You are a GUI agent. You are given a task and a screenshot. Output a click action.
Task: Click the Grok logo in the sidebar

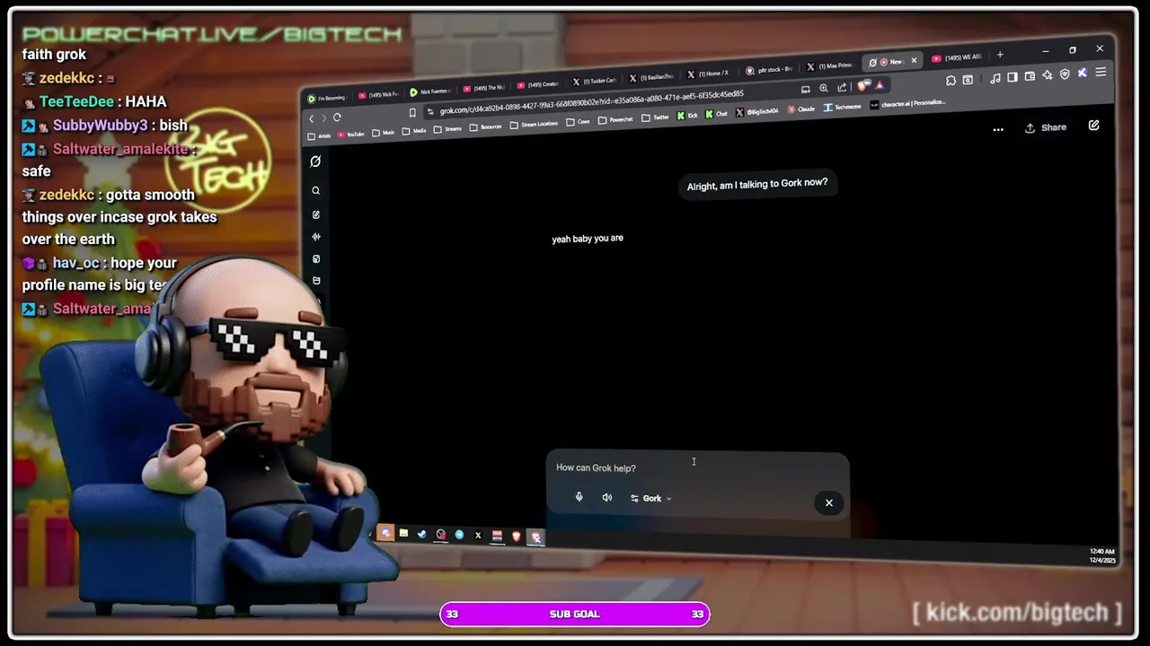click(x=315, y=161)
